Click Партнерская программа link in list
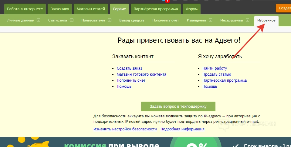The width and height of the screenshot is (291, 147). tap(225, 80)
